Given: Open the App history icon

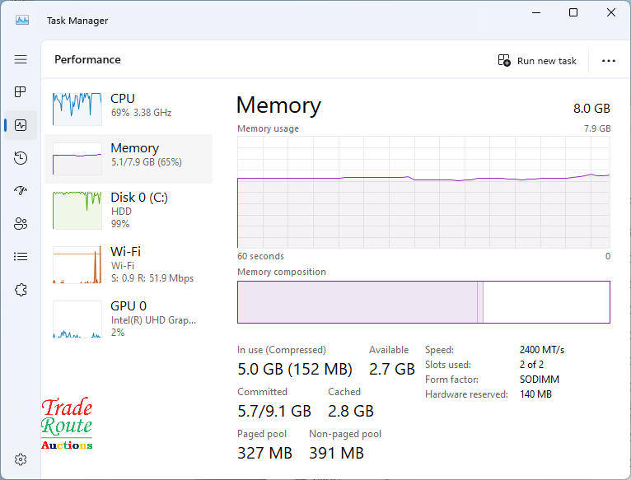Looking at the screenshot, I should tap(21, 158).
